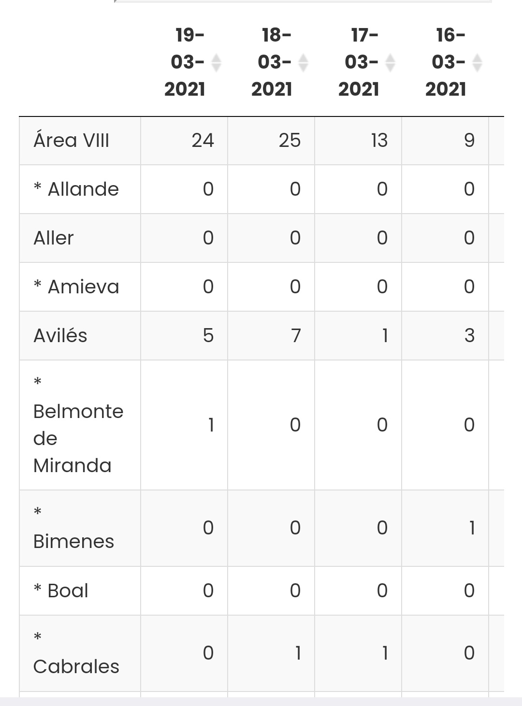Sort table by the 18-03-2021 column arrows
Image resolution: width=522 pixels, height=706 pixels.
(x=303, y=62)
